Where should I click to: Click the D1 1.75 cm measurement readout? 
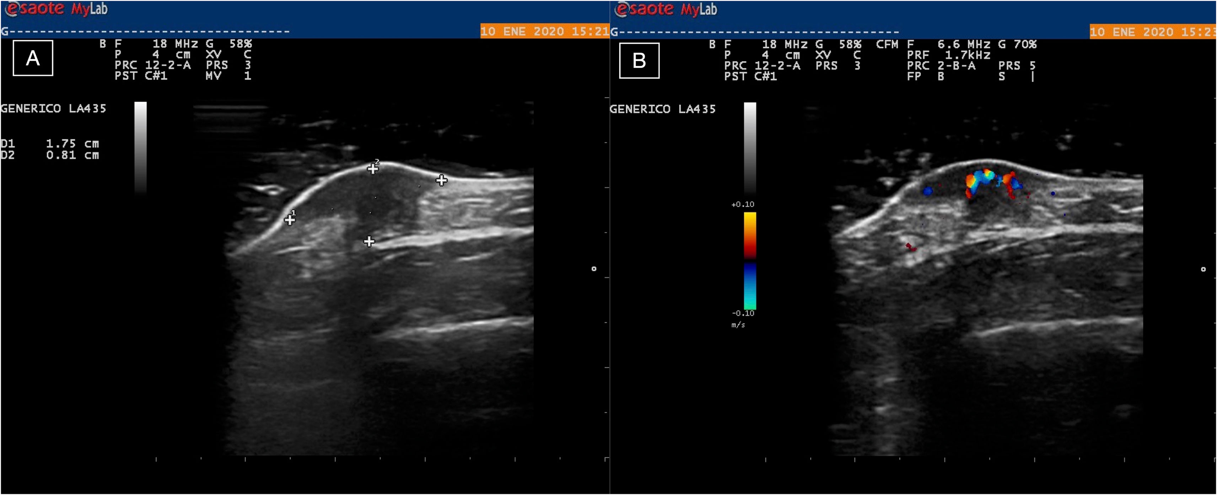50,143
